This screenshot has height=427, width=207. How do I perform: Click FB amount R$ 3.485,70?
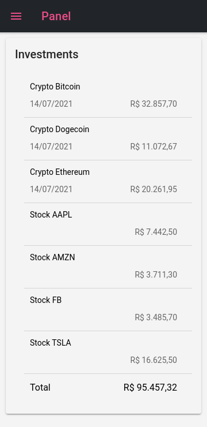click(x=156, y=318)
